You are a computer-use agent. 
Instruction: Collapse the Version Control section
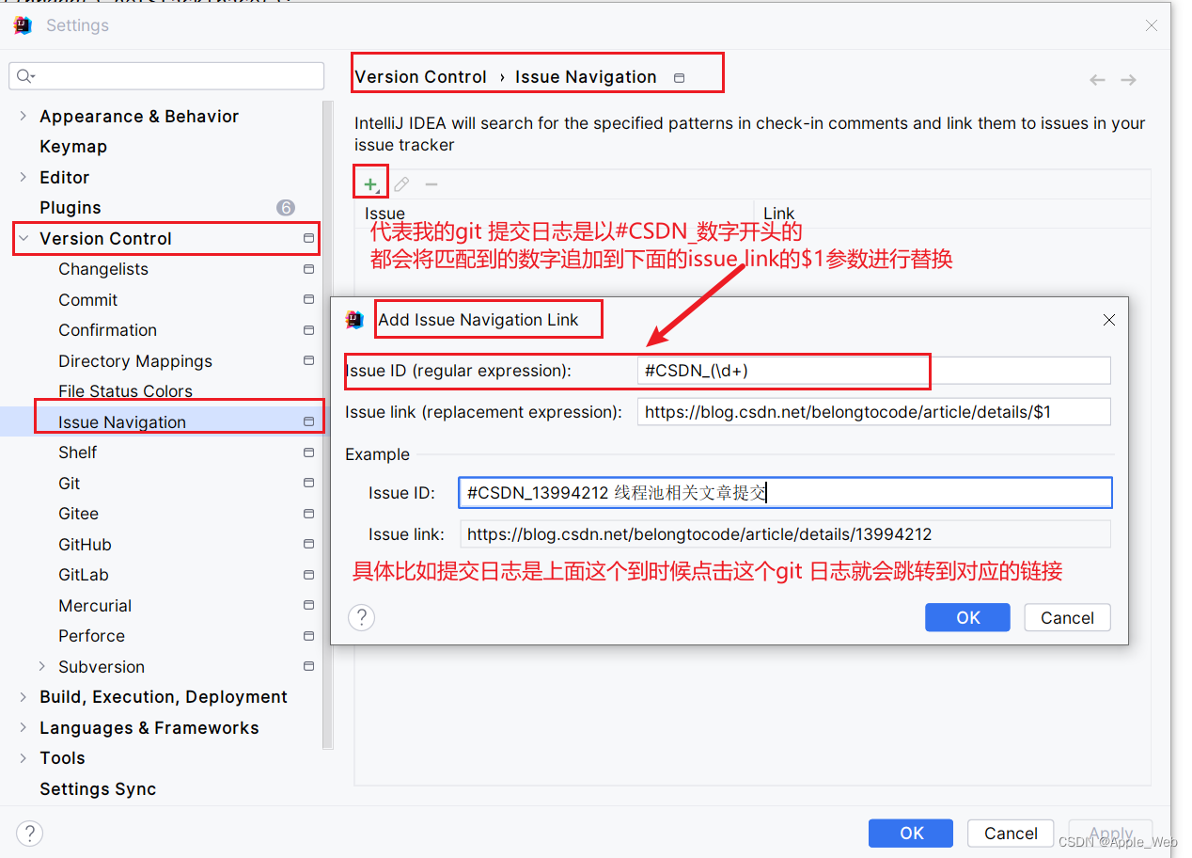tap(24, 239)
